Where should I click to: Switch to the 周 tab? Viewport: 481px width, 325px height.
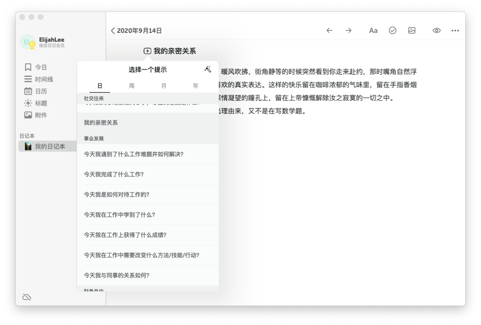tap(132, 86)
